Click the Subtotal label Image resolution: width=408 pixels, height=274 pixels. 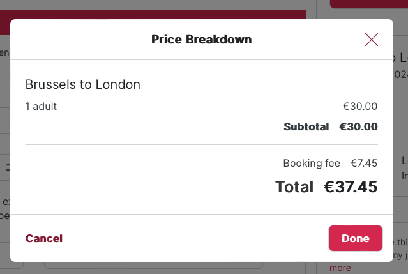pyautogui.click(x=306, y=126)
